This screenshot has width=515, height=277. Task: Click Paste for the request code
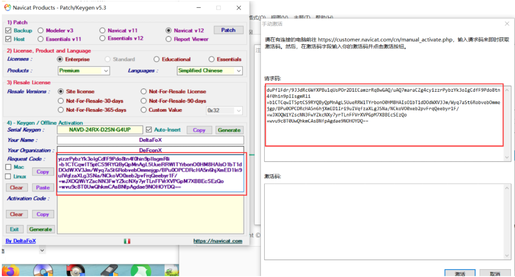[43, 188]
